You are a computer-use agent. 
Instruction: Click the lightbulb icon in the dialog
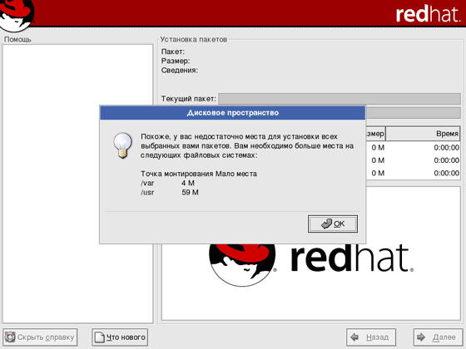(122, 145)
